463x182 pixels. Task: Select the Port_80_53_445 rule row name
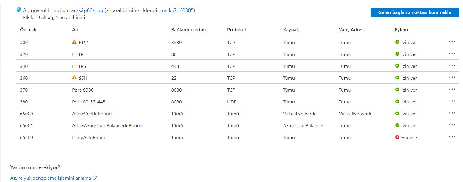tap(89, 102)
